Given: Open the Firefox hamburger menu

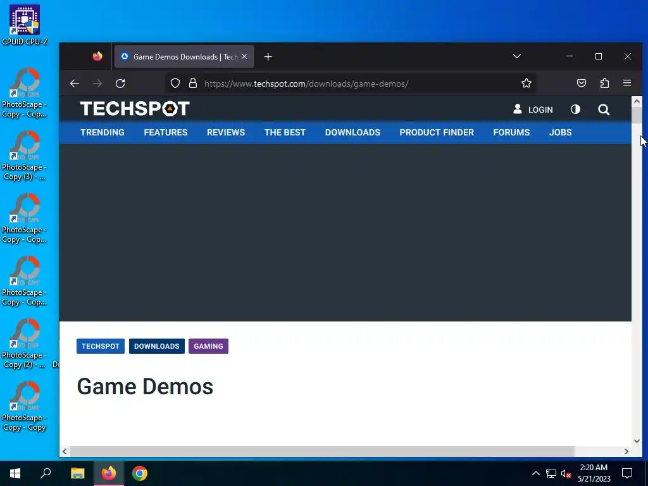Looking at the screenshot, I should click(x=627, y=83).
